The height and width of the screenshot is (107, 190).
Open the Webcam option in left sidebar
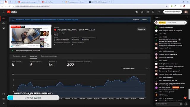4,23
